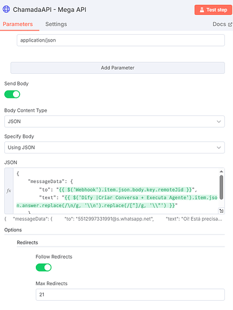The height and width of the screenshot is (310, 233).
Task: Click the Max Redirects field showing 21
Action: click(130, 294)
